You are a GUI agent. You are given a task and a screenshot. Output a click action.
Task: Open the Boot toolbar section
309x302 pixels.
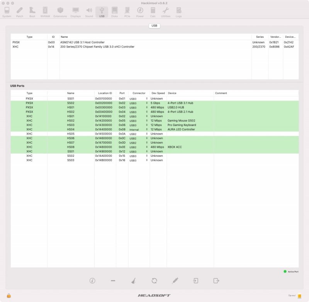(32, 12)
